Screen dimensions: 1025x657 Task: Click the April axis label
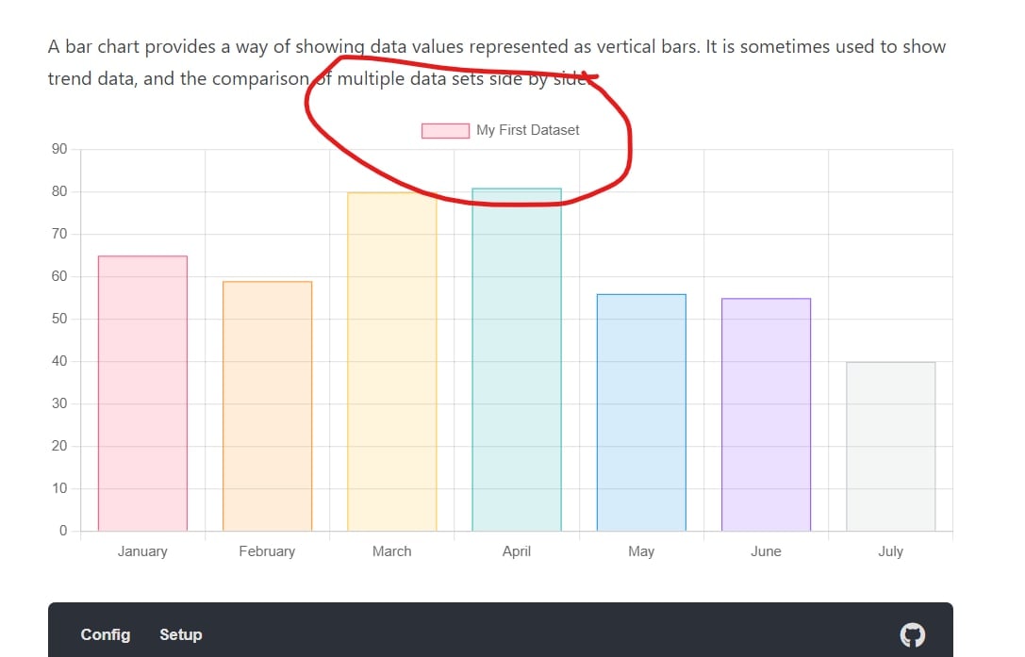coord(517,551)
